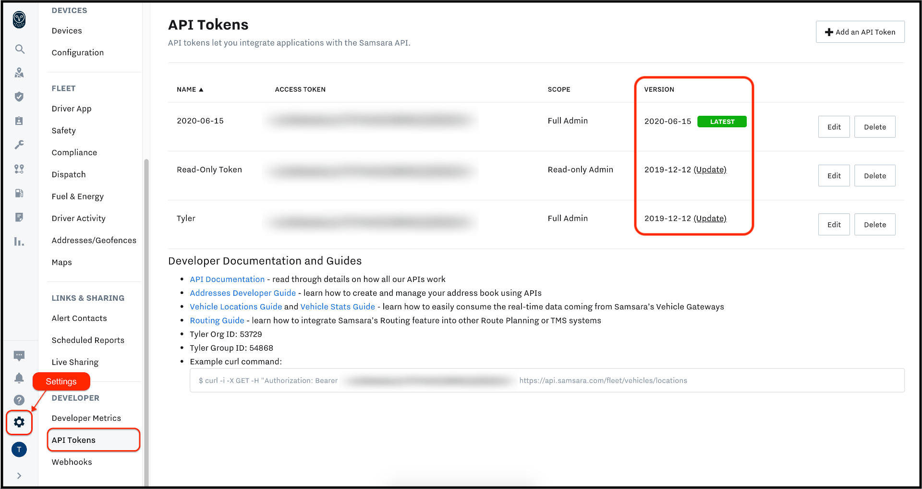Open the notifications bell icon
The height and width of the screenshot is (489, 922).
tap(19, 378)
